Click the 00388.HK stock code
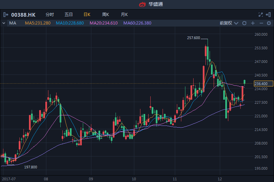 coord(23,15)
